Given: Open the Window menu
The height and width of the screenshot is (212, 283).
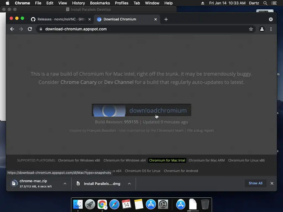Looking at the screenshot, I should [x=152, y=3].
